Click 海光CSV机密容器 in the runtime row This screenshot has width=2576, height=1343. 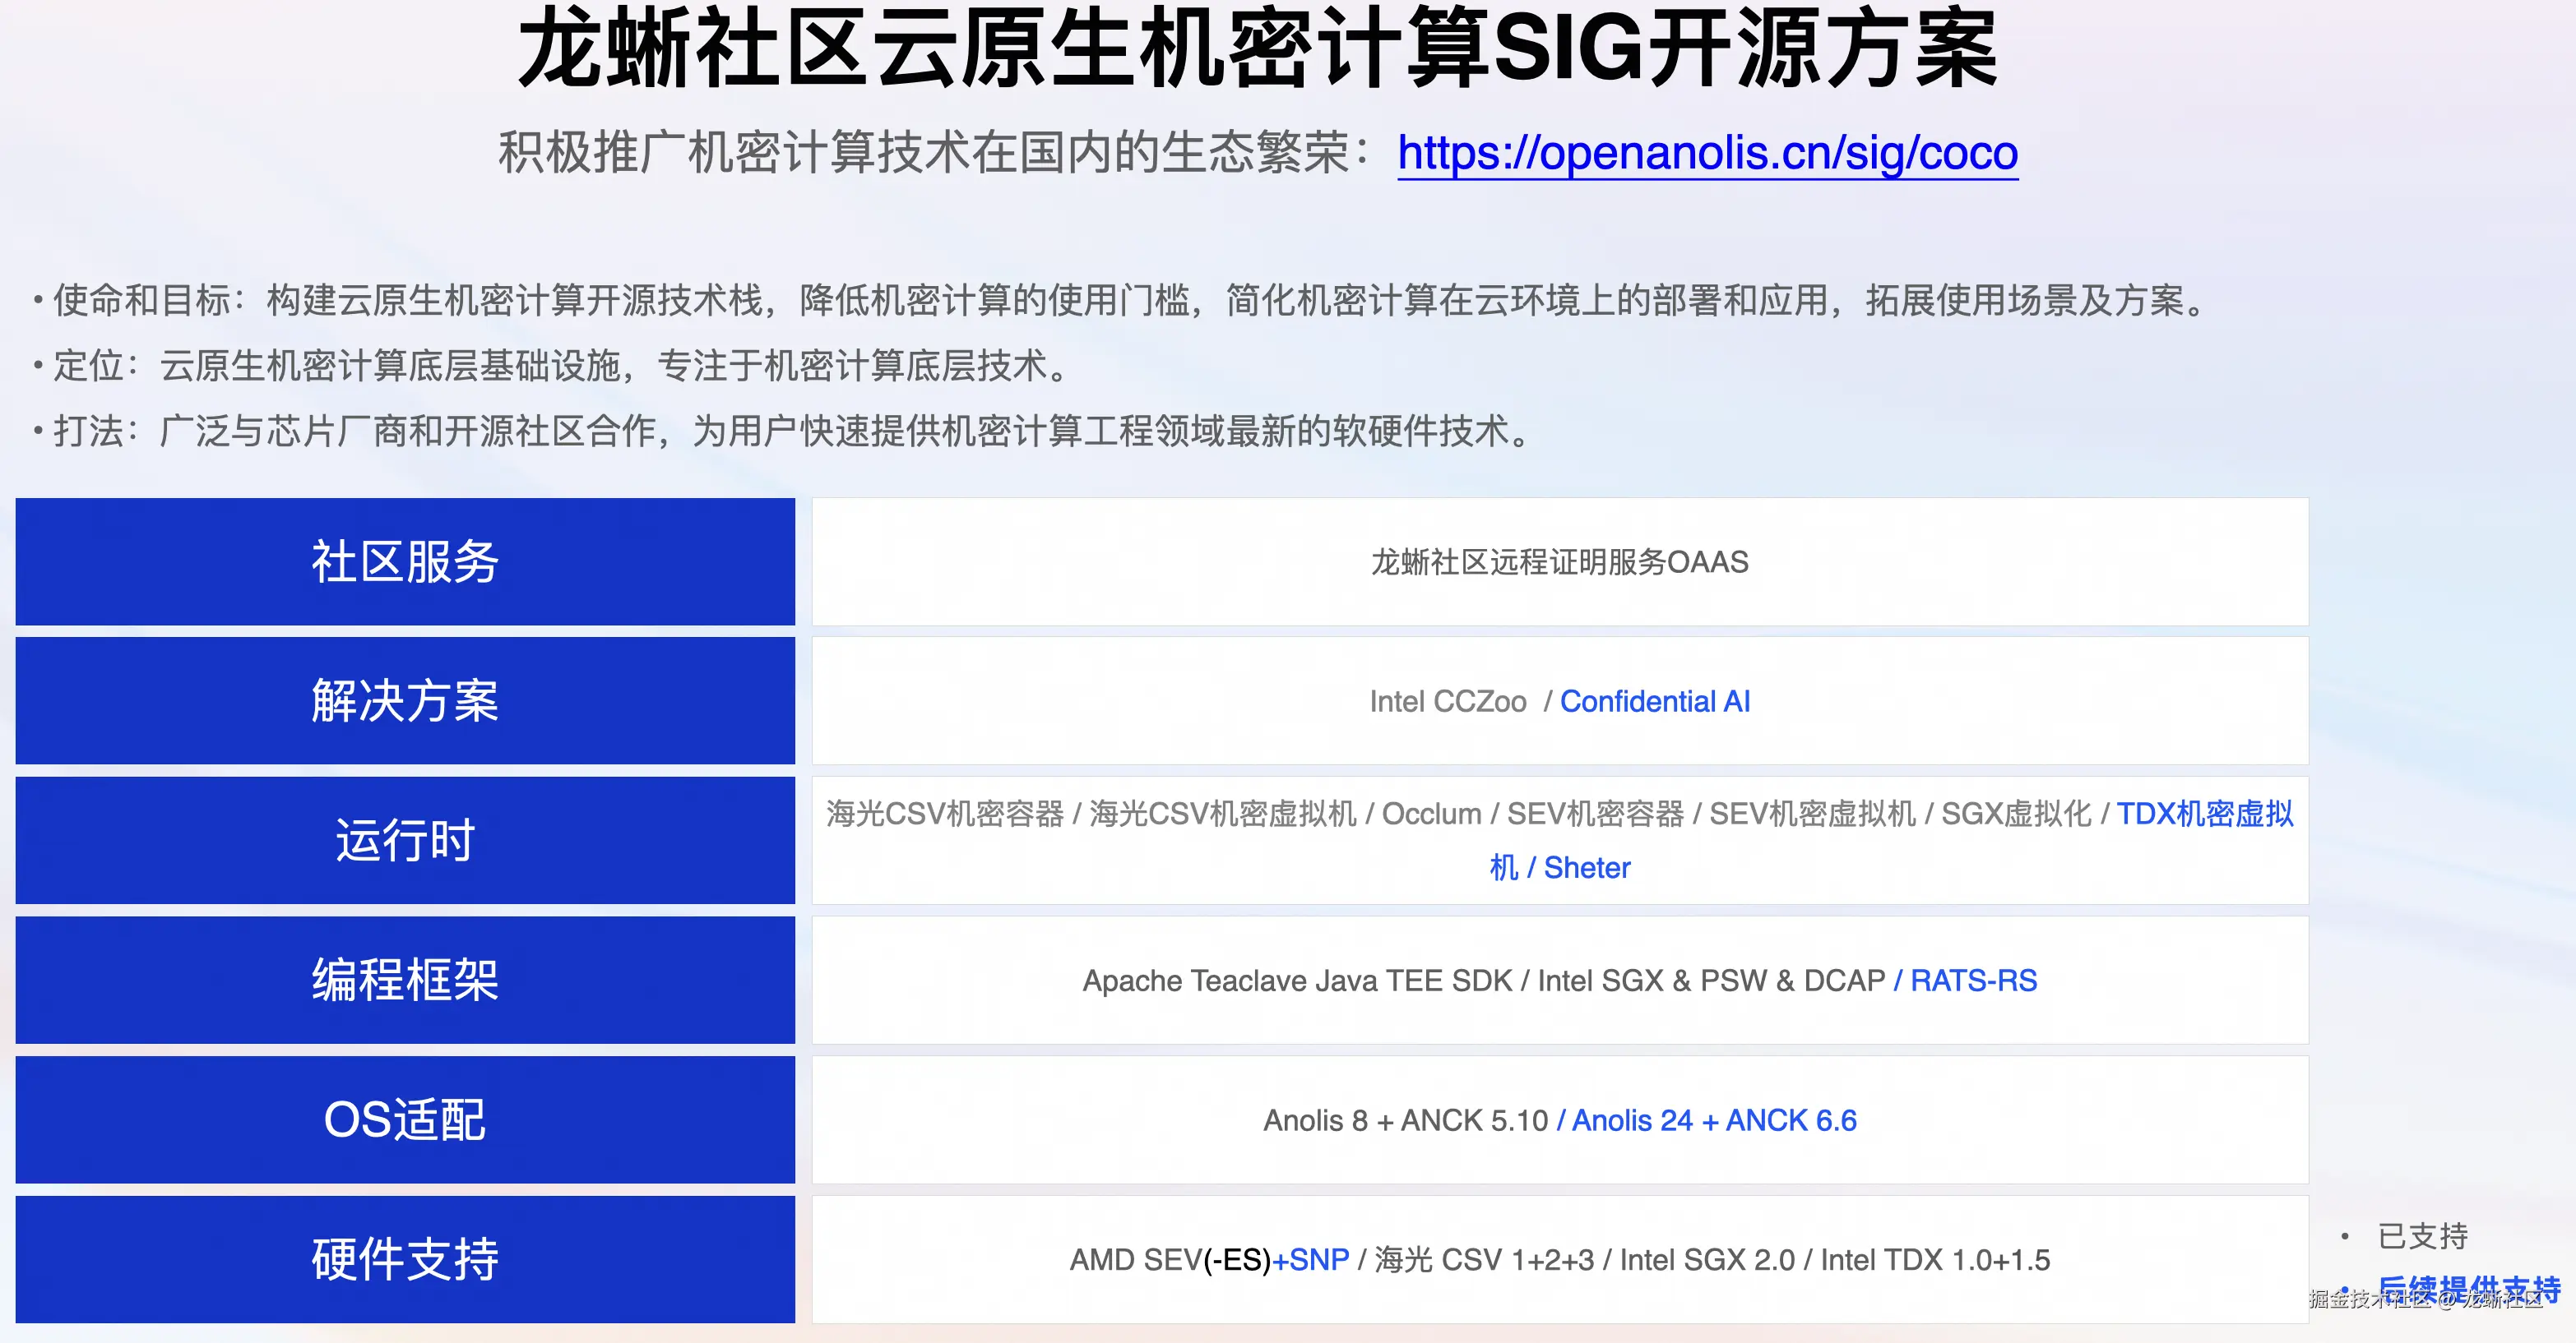coord(945,815)
